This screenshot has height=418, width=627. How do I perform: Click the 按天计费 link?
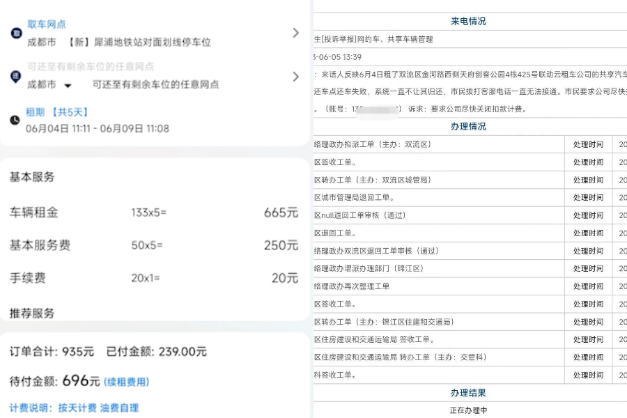coord(77,405)
